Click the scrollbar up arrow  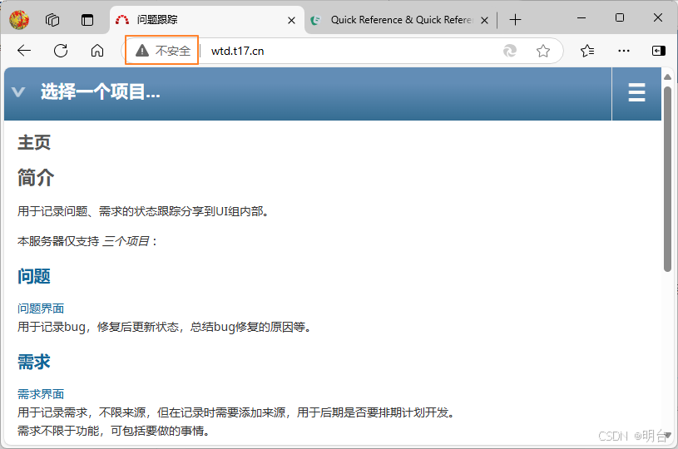(x=667, y=77)
